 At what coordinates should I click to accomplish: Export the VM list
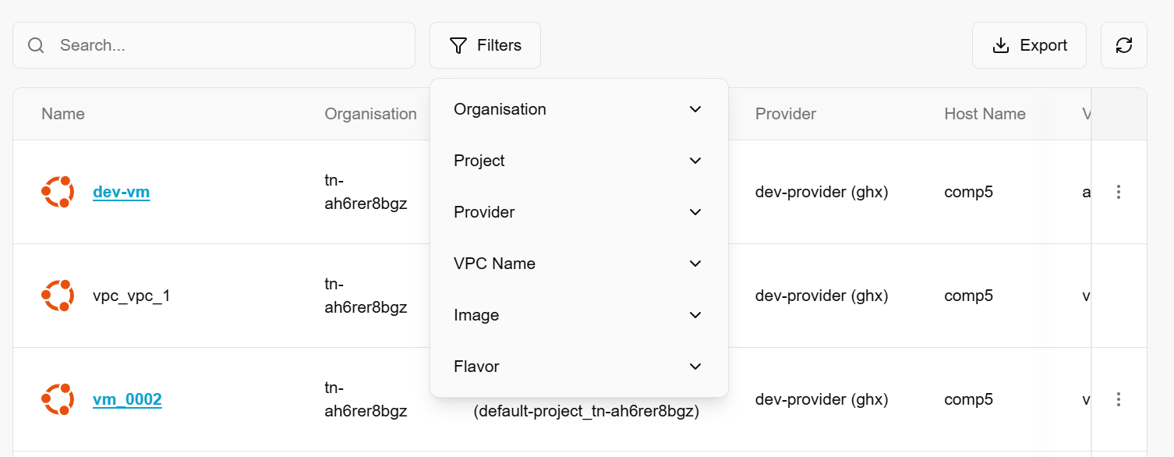point(1028,45)
